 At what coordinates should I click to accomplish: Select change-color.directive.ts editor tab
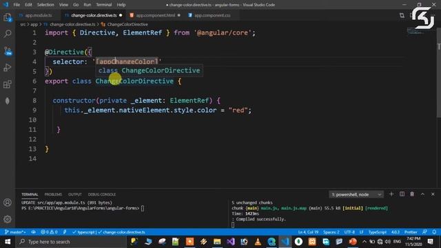coord(94,15)
